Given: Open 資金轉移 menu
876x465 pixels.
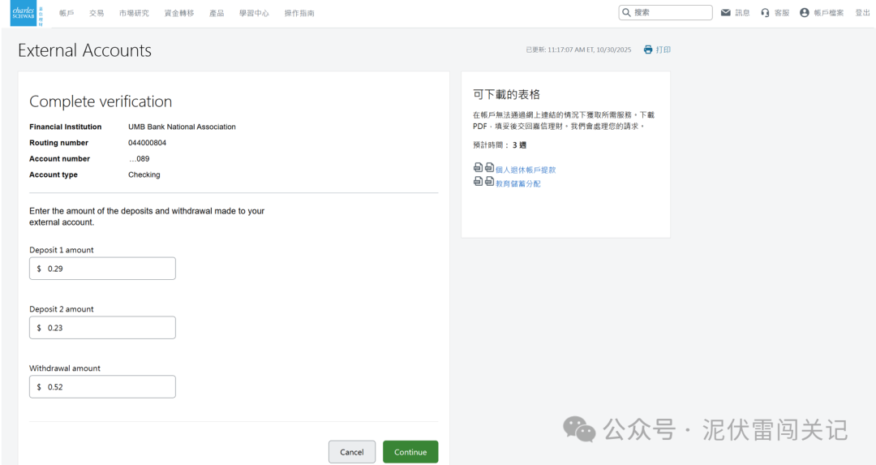Looking at the screenshot, I should (x=178, y=13).
